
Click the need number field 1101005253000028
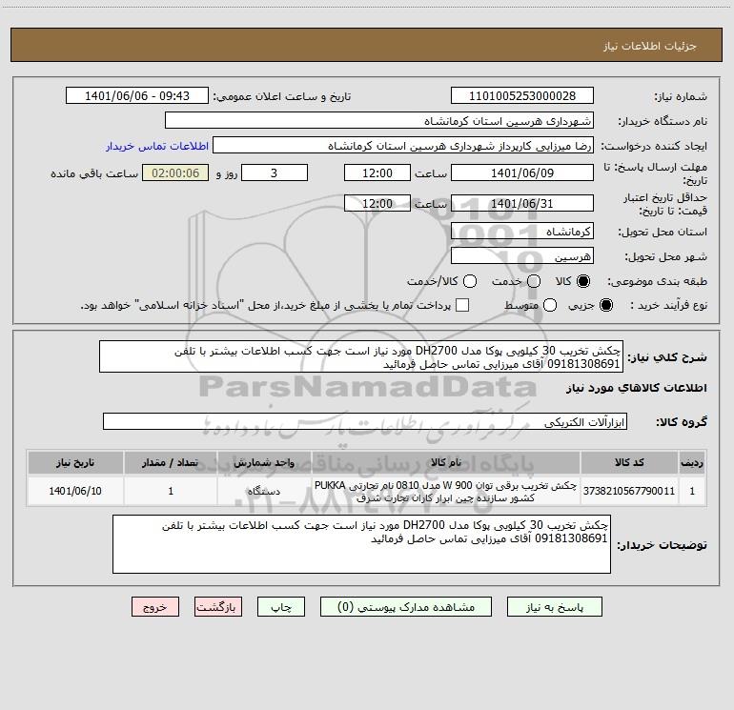tap(522, 96)
